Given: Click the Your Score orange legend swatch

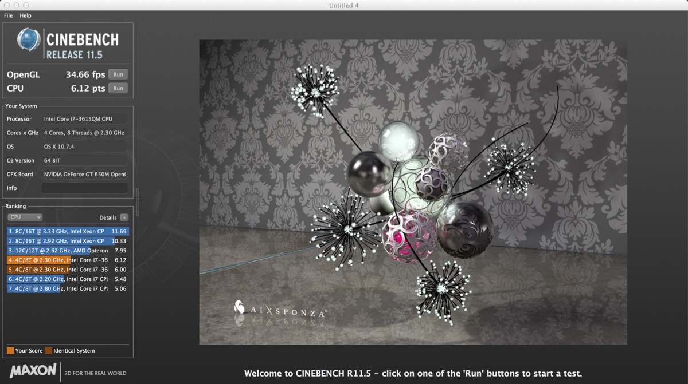Looking at the screenshot, I should [10, 350].
